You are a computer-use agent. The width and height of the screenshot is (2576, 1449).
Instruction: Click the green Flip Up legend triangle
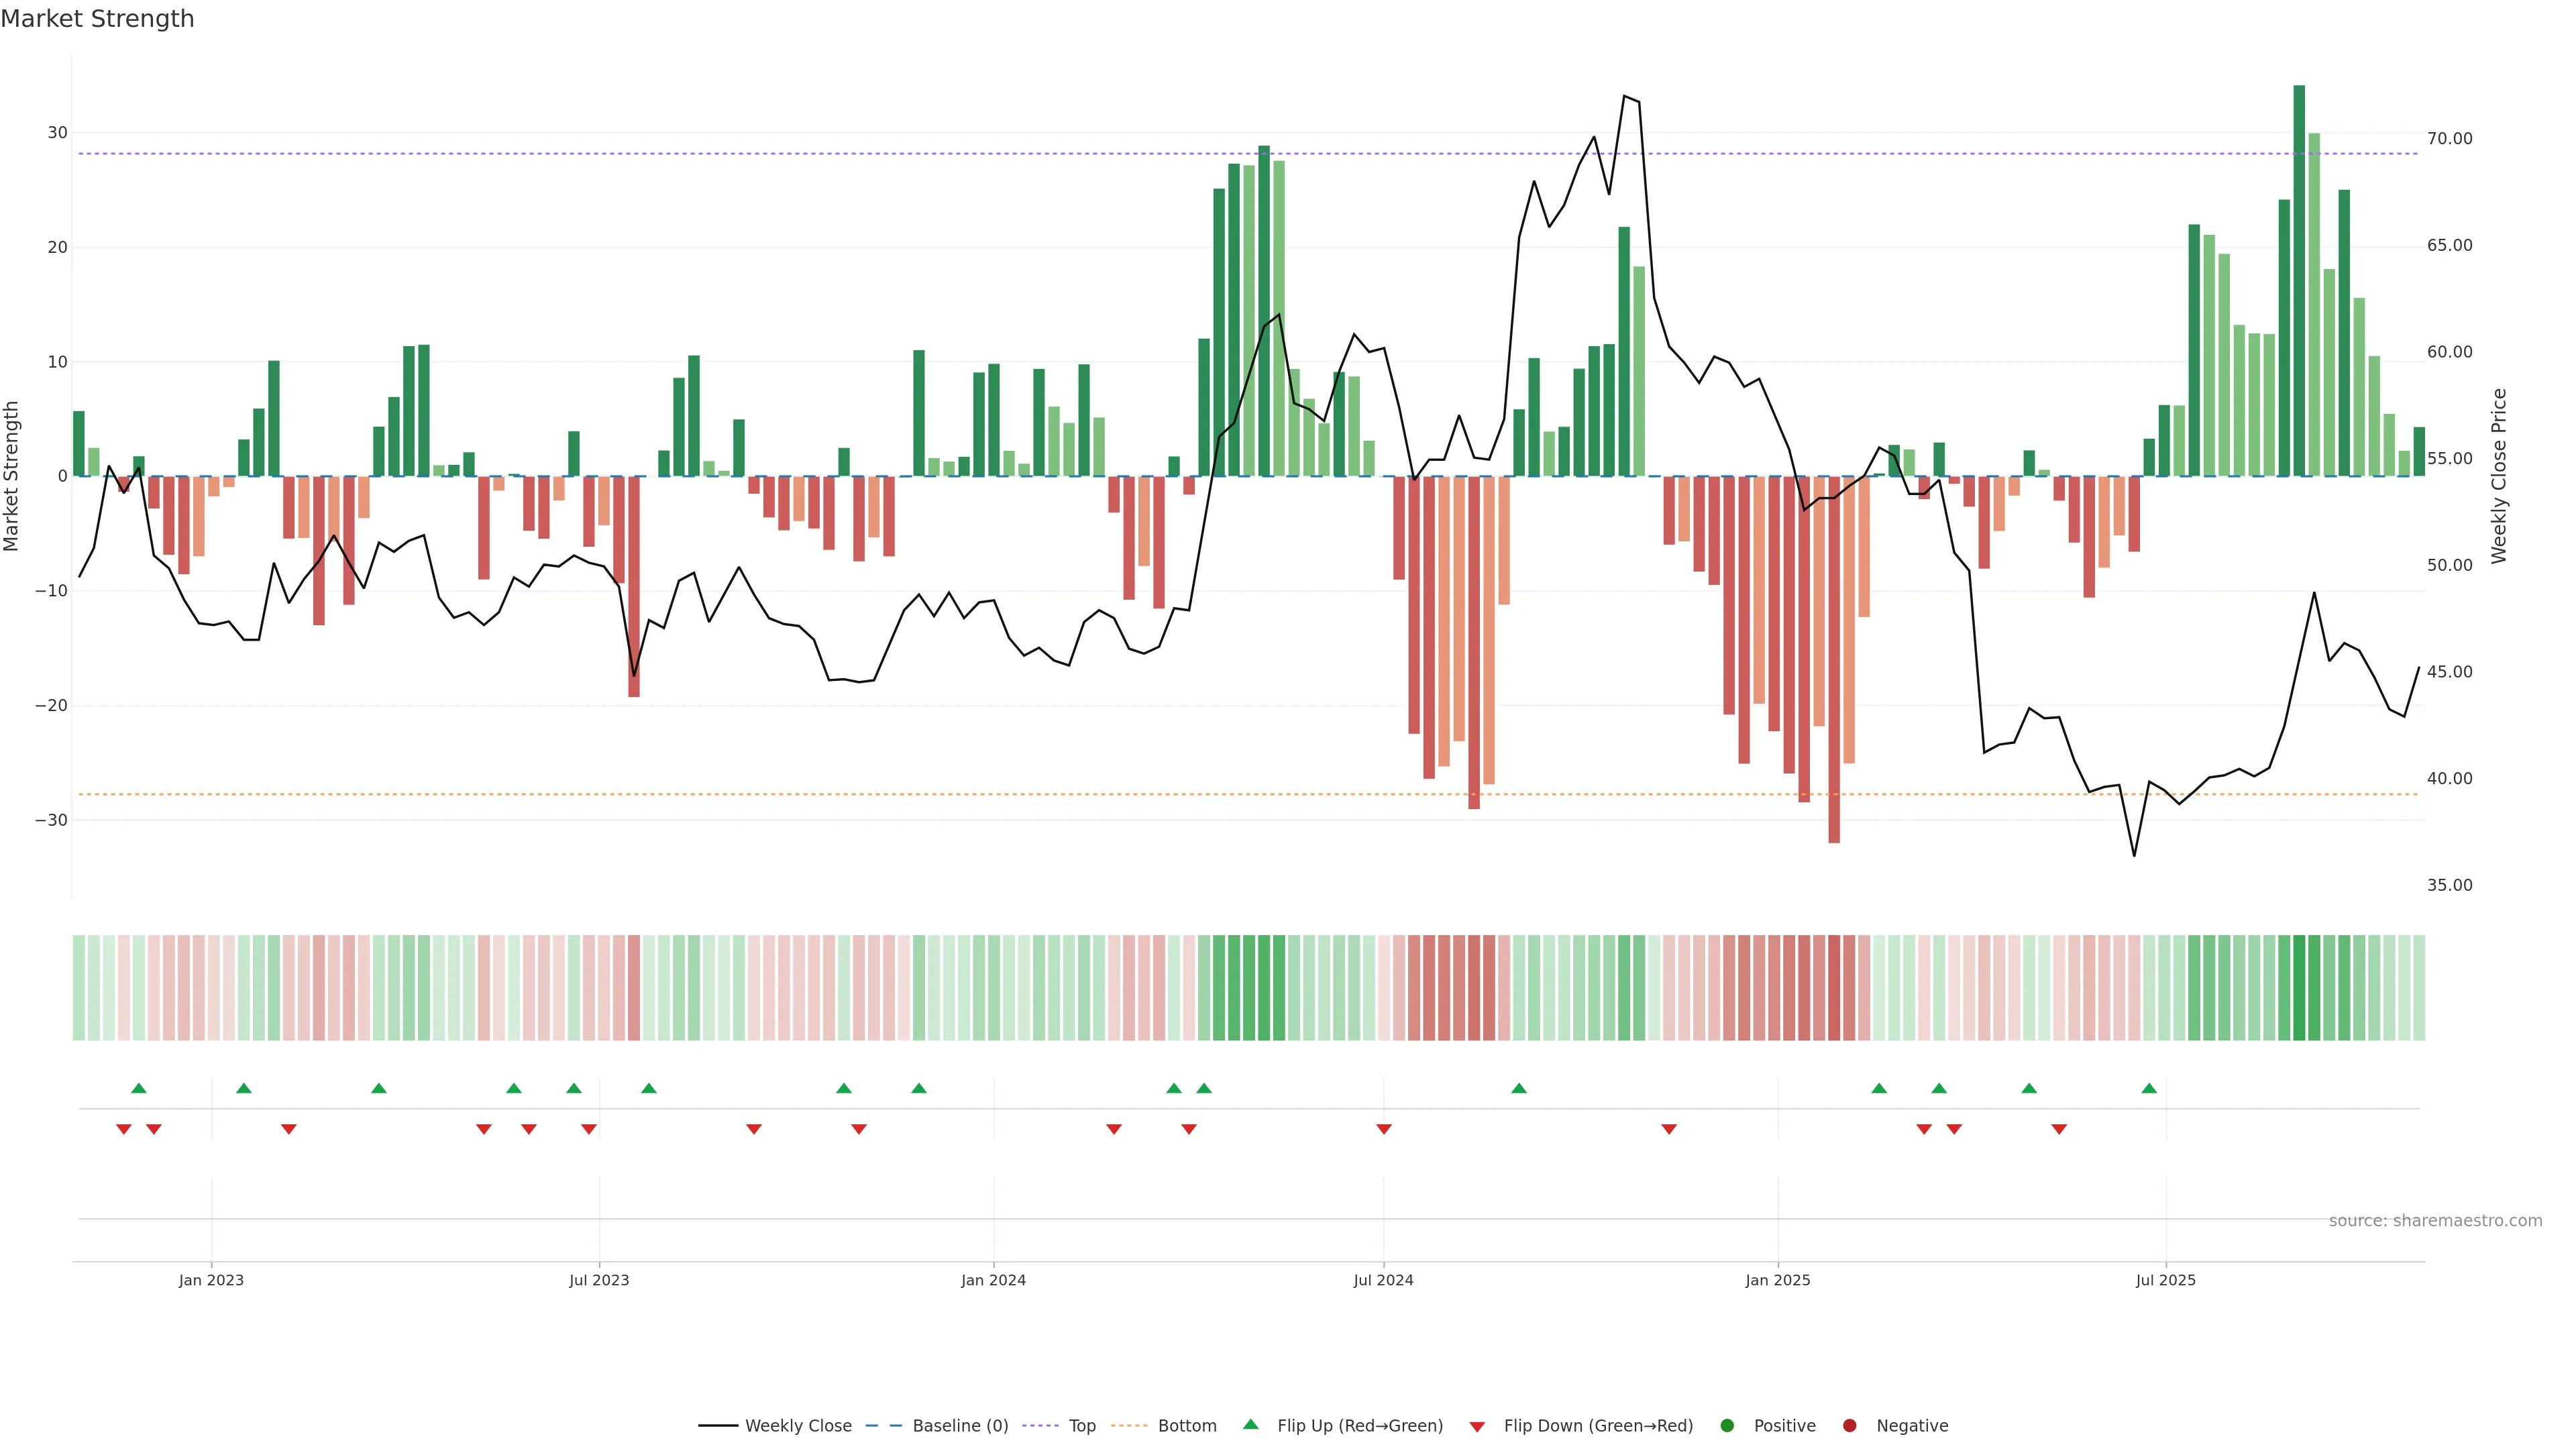coord(1250,1424)
